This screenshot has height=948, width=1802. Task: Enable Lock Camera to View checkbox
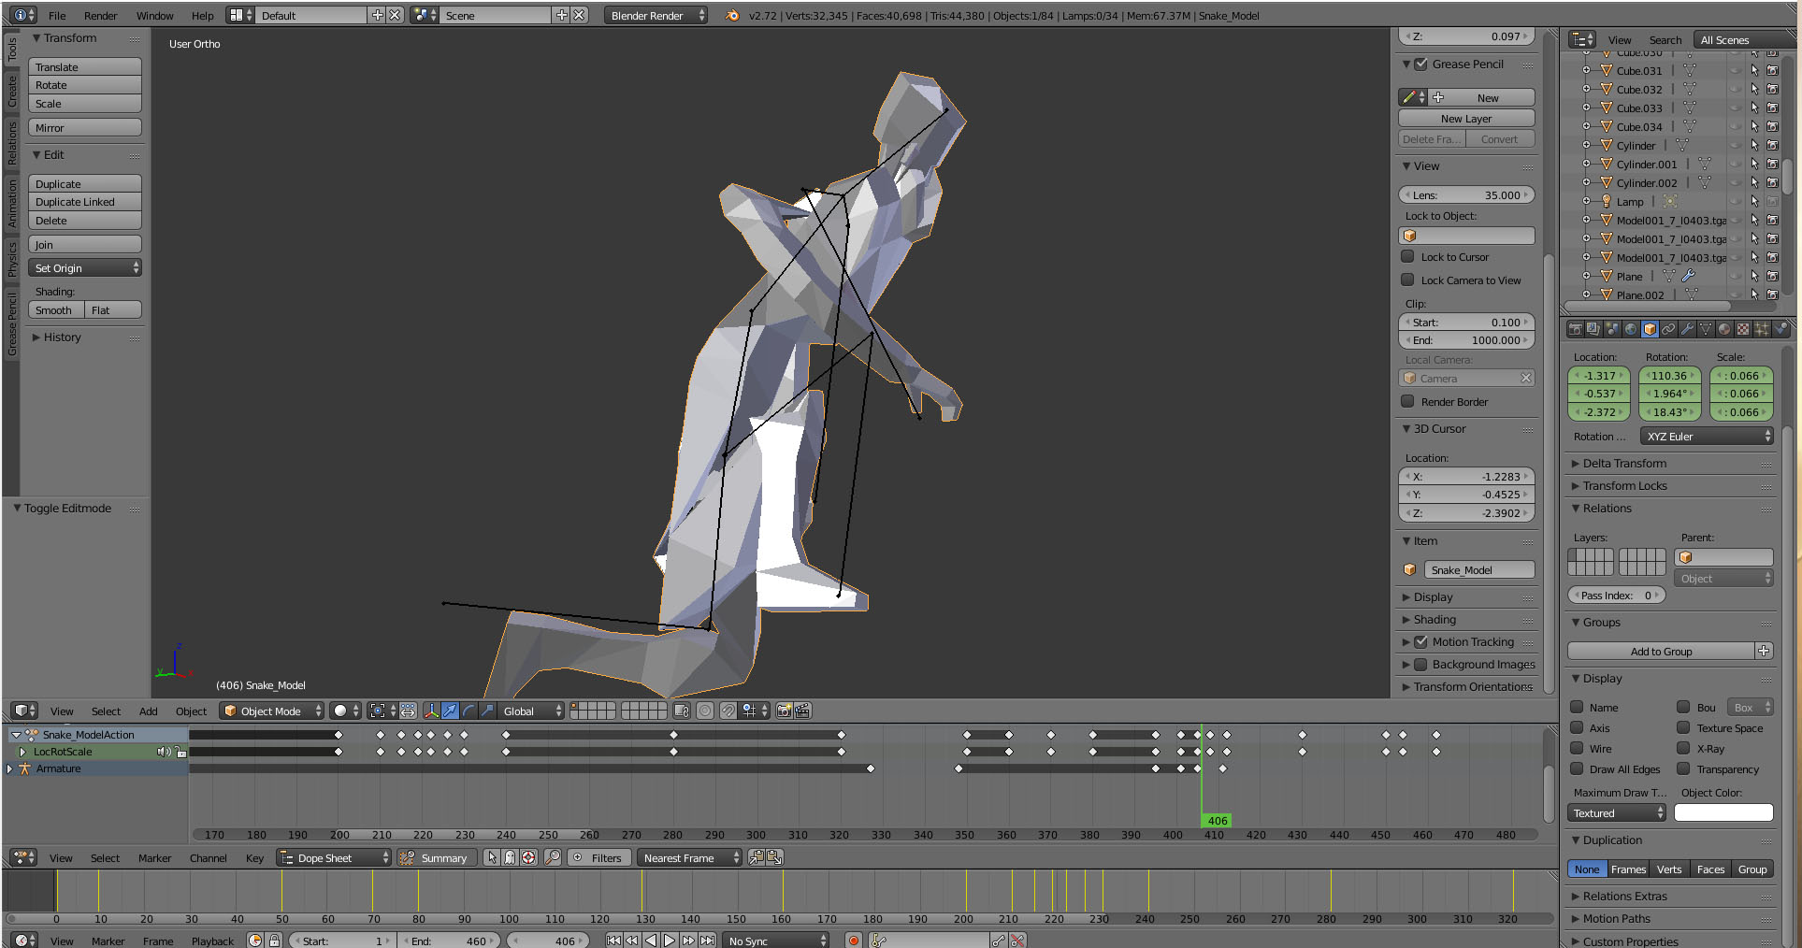(x=1407, y=280)
